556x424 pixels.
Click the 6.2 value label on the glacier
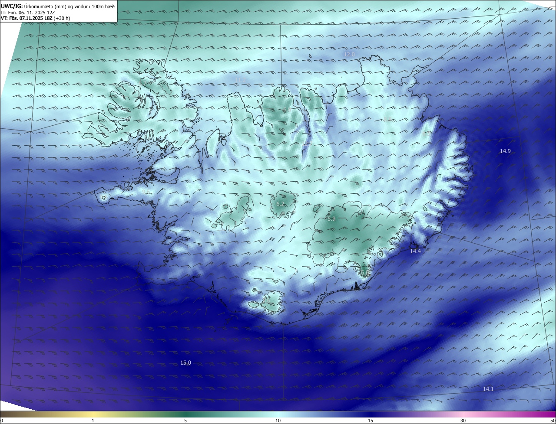point(280,204)
